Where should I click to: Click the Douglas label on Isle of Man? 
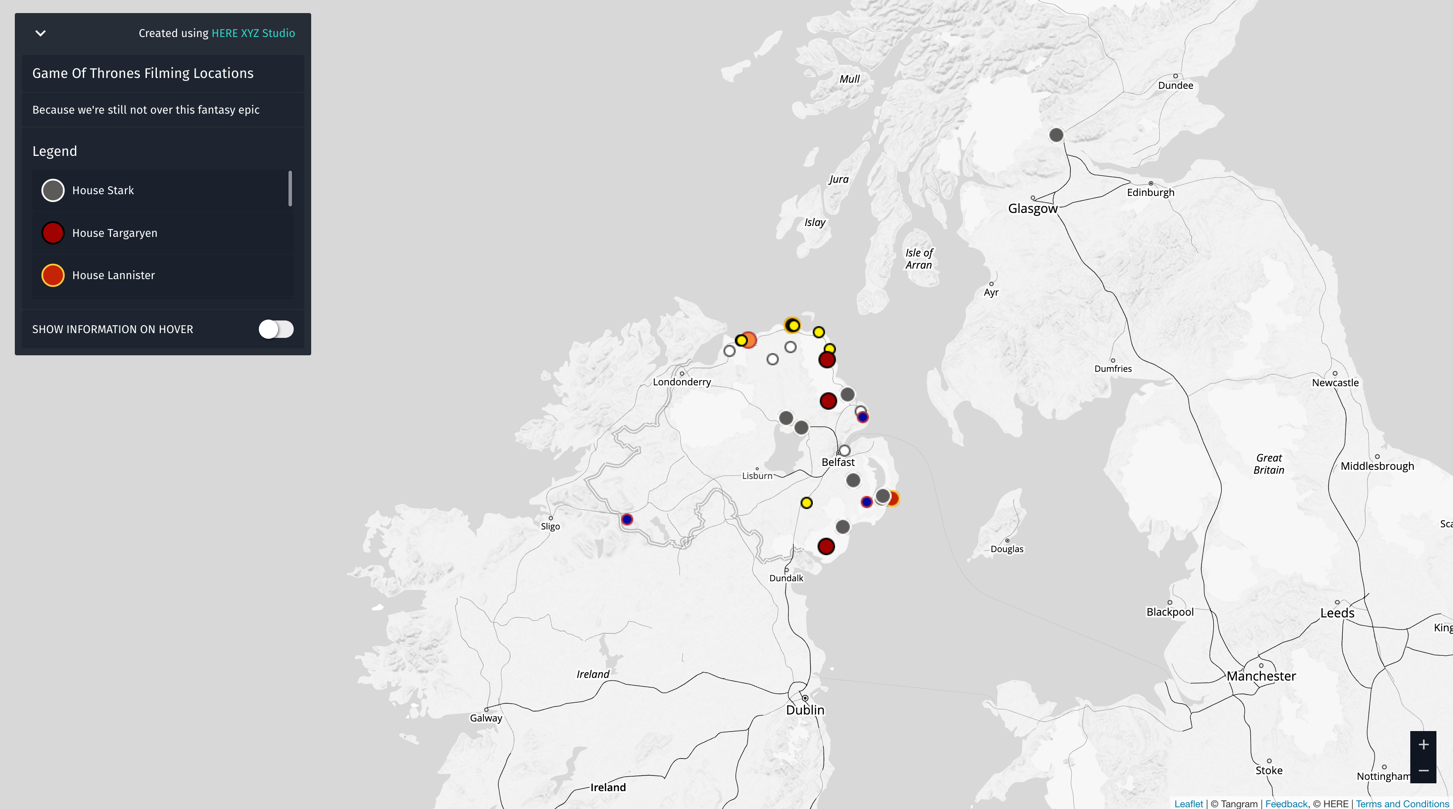(x=1007, y=549)
